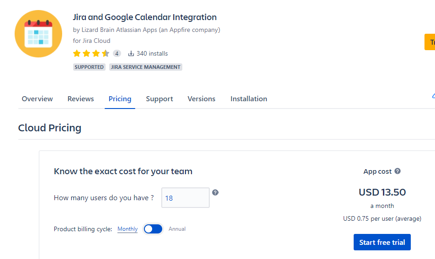Click the download icon beside 340 installs

tap(131, 53)
